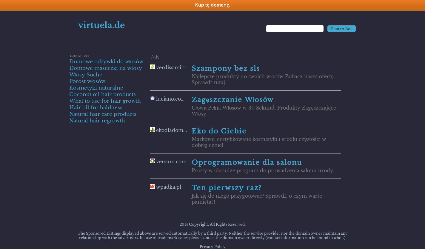The height and width of the screenshot is (249, 425).
Task: Click 'Markowe, certyfikowane kosmetyki' ad description
Action: click(259, 142)
